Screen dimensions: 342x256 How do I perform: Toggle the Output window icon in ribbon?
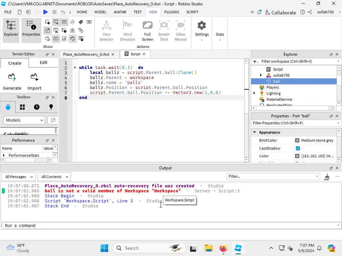[56, 22]
